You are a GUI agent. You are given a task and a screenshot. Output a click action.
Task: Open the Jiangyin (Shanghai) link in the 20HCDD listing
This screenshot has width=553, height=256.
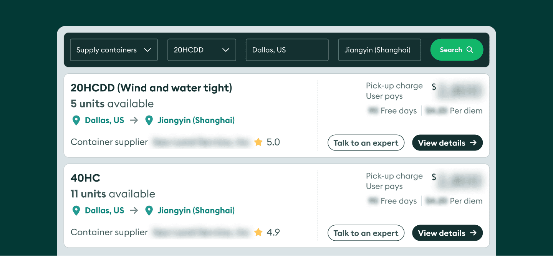click(x=196, y=121)
